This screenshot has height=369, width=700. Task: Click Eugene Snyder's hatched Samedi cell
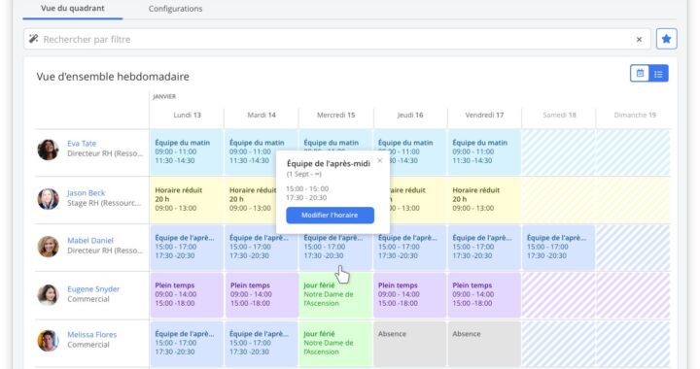pyautogui.click(x=558, y=295)
